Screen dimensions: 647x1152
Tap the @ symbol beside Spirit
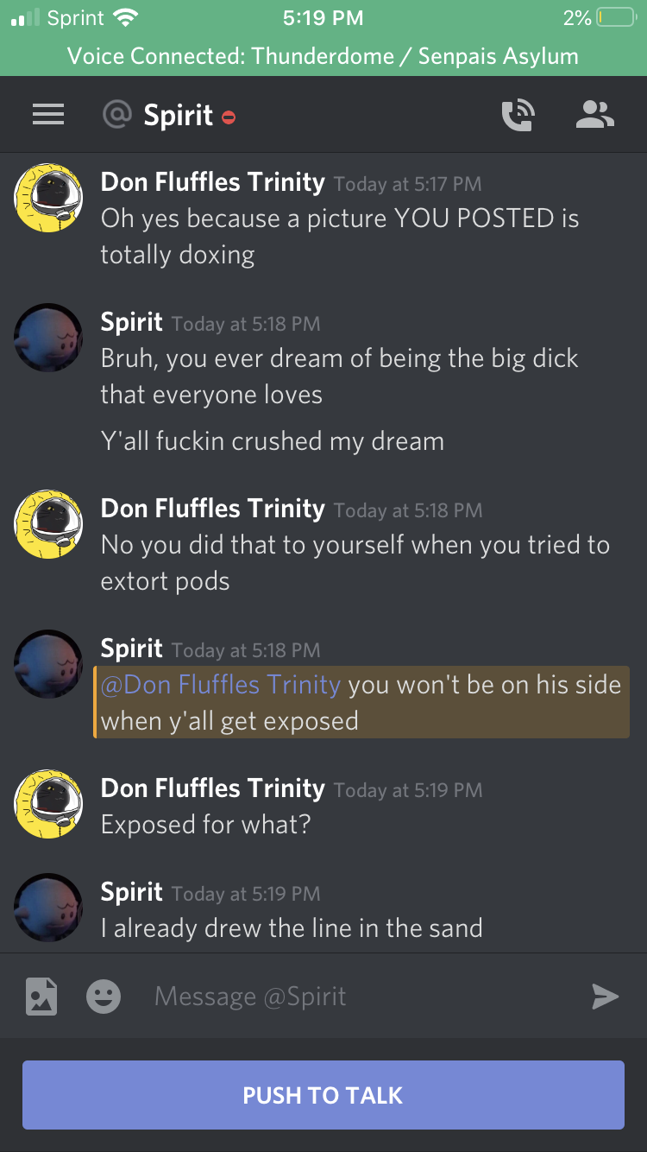[x=116, y=115]
